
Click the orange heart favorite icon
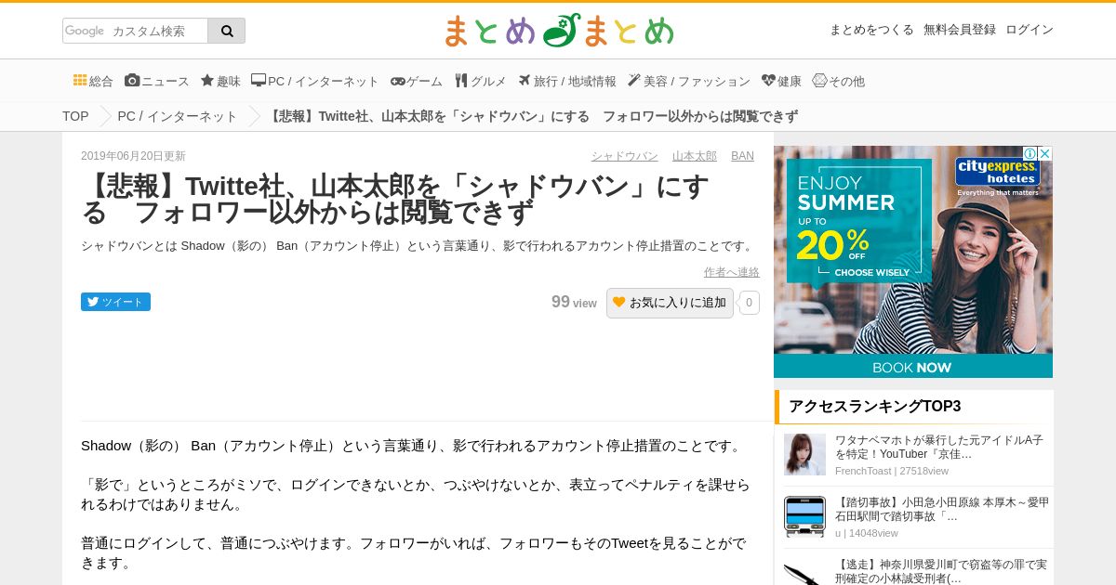pos(619,302)
